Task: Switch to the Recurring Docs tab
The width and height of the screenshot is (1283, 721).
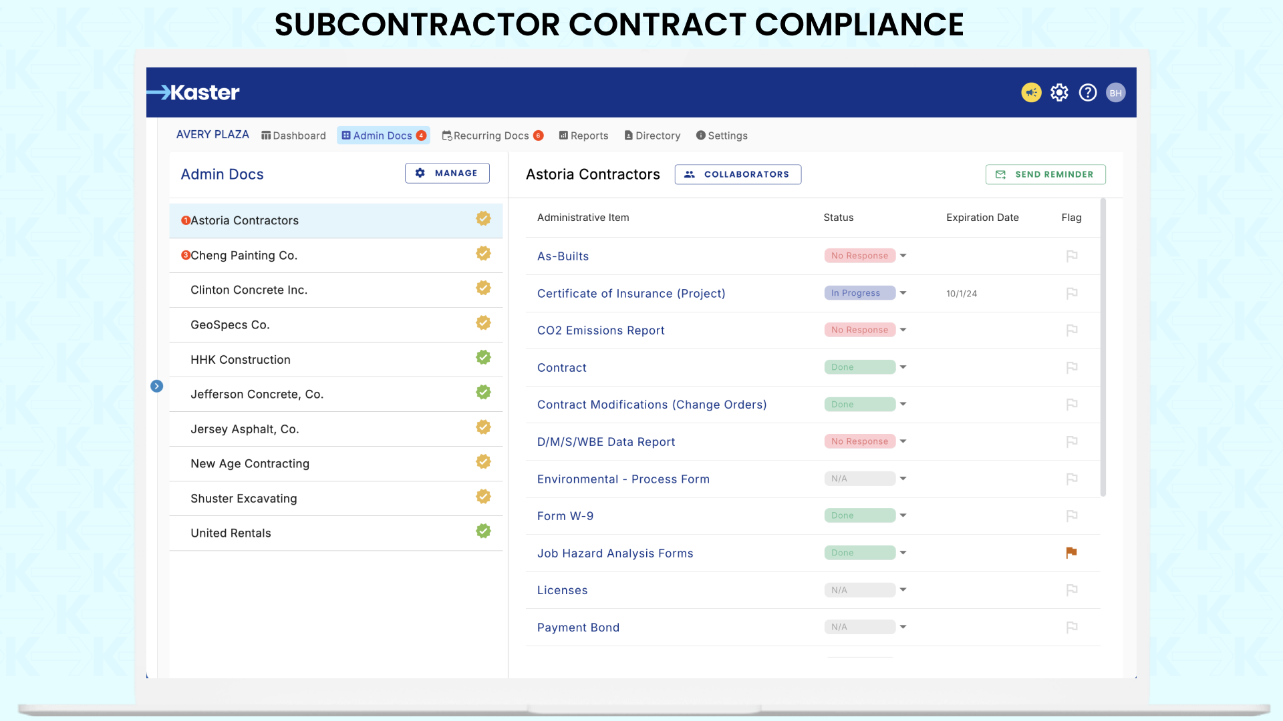Action: point(492,136)
